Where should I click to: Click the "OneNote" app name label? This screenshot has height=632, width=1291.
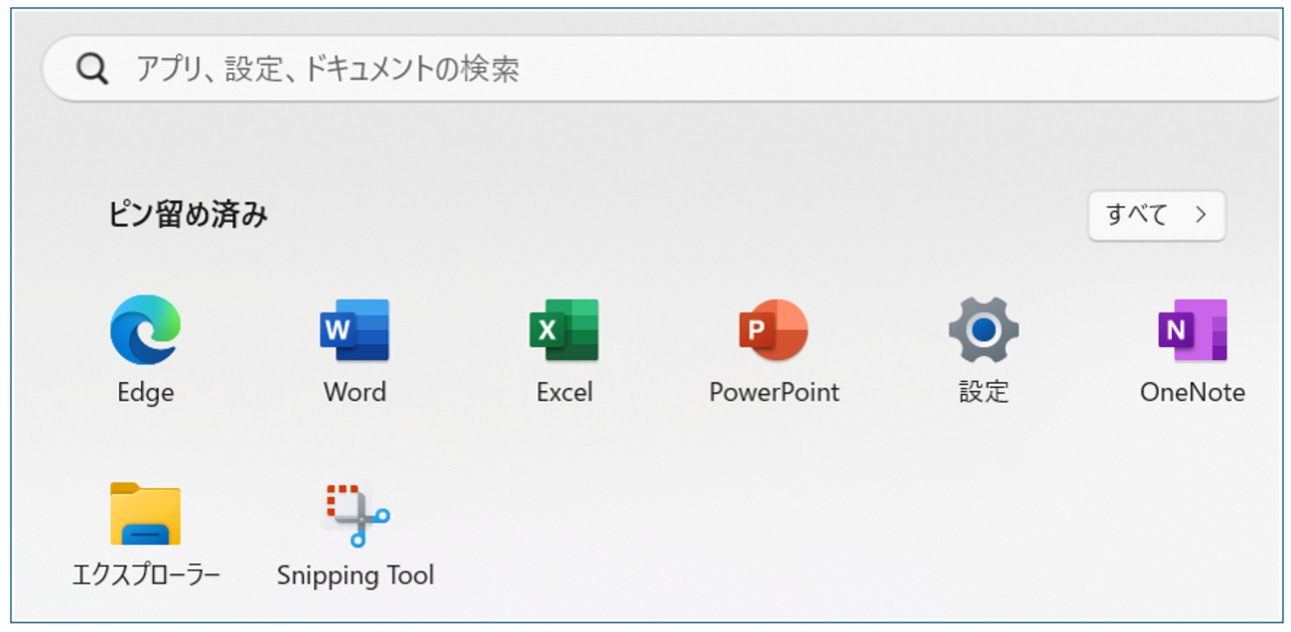[1192, 393]
